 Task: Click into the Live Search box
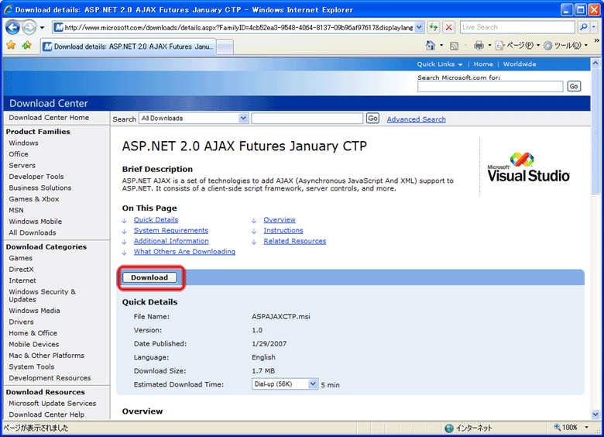click(517, 27)
